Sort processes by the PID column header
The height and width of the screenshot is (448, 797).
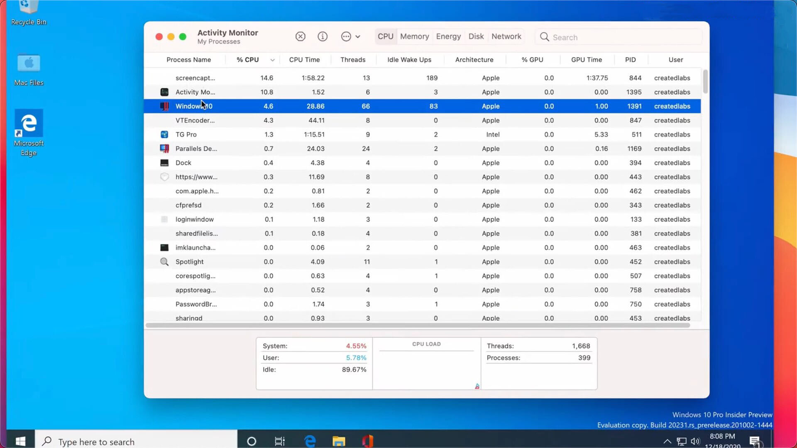[x=630, y=60]
